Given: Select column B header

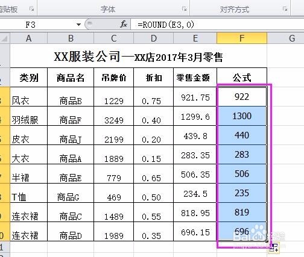Looking at the screenshot, I should pyautogui.click(x=71, y=38).
